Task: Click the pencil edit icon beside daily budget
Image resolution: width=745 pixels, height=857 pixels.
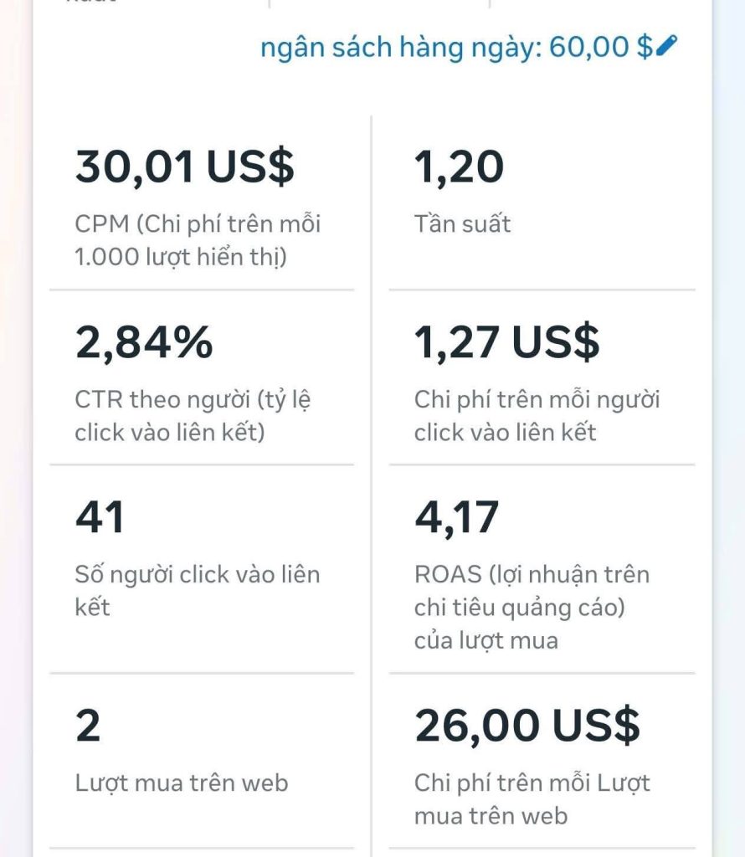Action: (x=666, y=45)
